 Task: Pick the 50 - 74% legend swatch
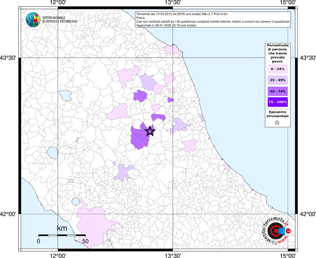278,91
